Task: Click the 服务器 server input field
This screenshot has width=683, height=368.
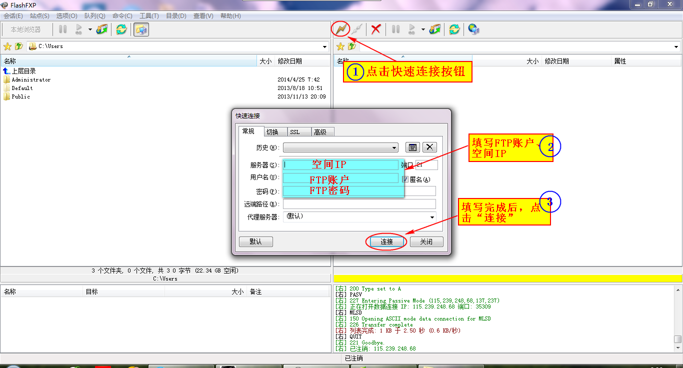Action: pos(340,165)
